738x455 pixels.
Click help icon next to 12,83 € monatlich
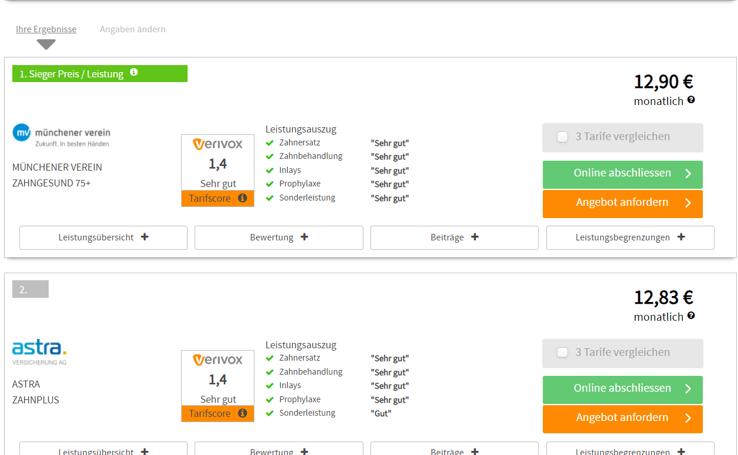click(x=691, y=315)
